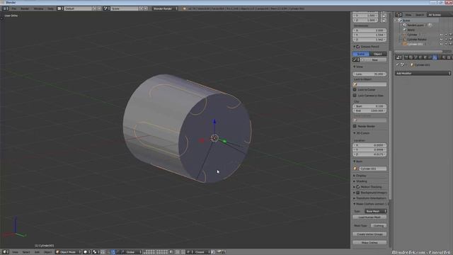The width and height of the screenshot is (453, 255).
Task: Choose screen layout via Default field
Action: pyautogui.click(x=78, y=8)
